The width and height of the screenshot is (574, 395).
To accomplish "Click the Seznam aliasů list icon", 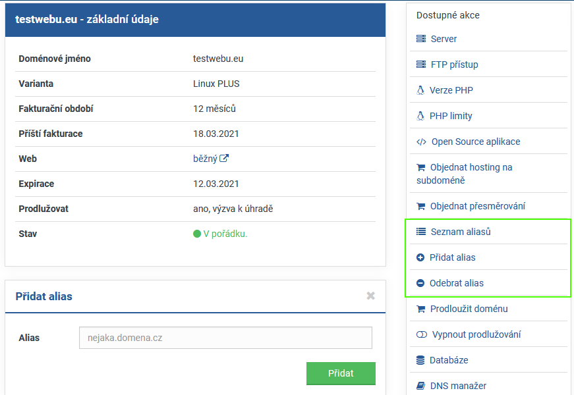I will pyautogui.click(x=421, y=232).
